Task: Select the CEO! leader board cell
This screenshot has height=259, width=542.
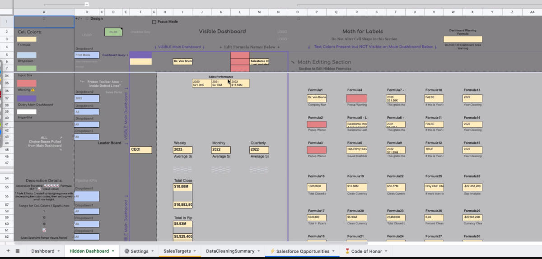Action: pyautogui.click(x=140, y=149)
